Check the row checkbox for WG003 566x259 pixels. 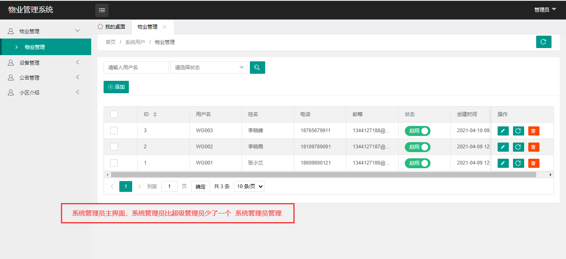(114, 131)
